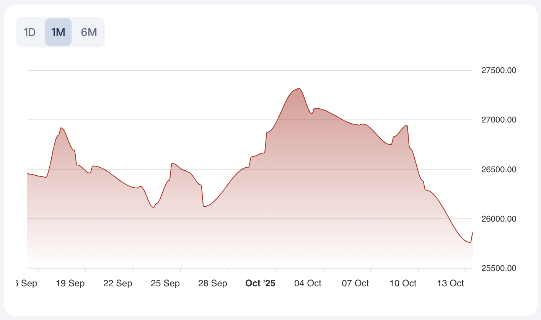Click the lowest dip after 13 Oct

[469, 242]
